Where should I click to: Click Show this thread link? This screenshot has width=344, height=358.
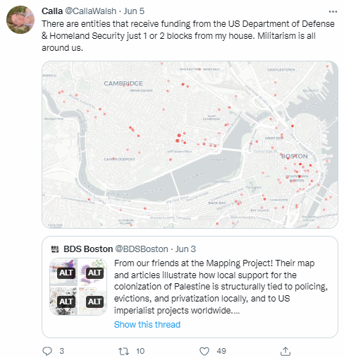pyautogui.click(x=147, y=325)
